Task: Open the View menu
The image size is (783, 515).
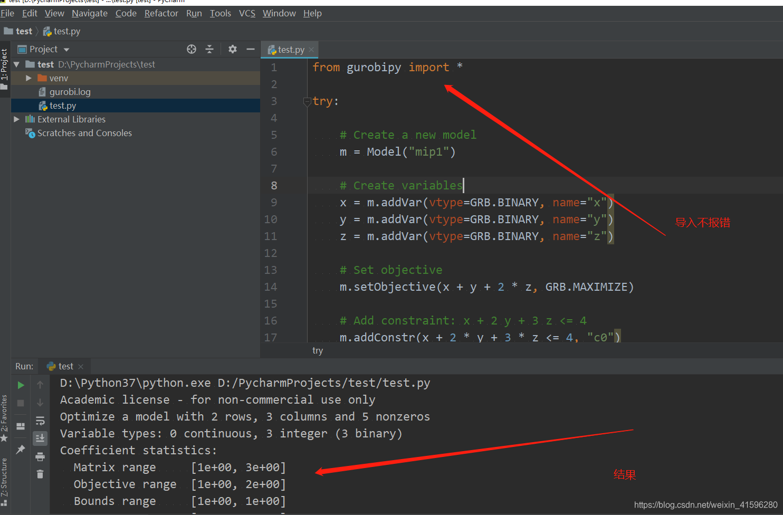Action: coord(54,13)
